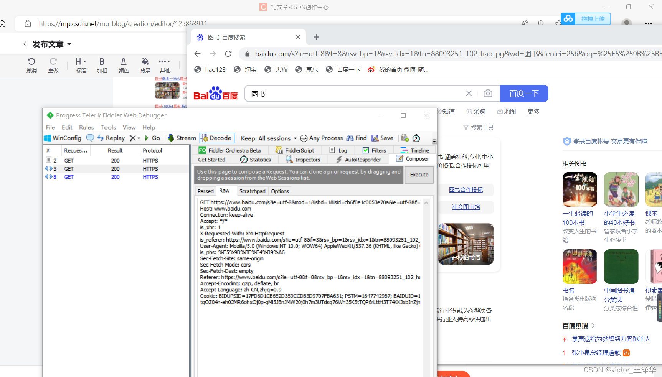Open the 京东 bookmark
662x377 pixels.
[x=307, y=69]
